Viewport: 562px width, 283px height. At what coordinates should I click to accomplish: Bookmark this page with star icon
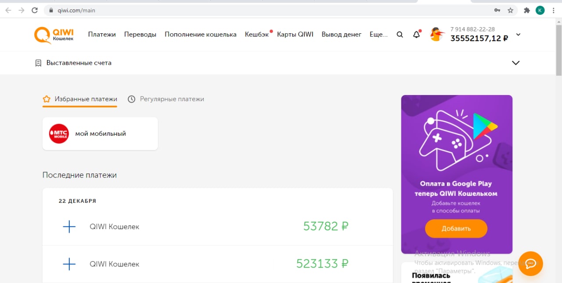(510, 10)
